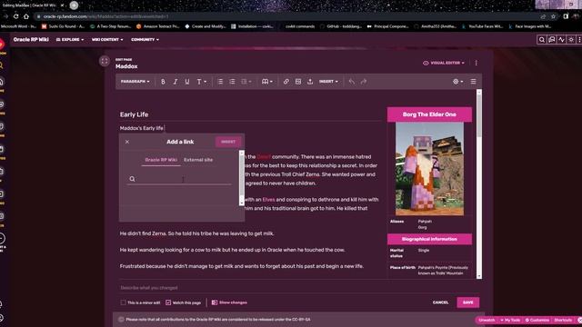Open the editor hamburger menu
This screenshot has height=327, width=582.
[473, 82]
